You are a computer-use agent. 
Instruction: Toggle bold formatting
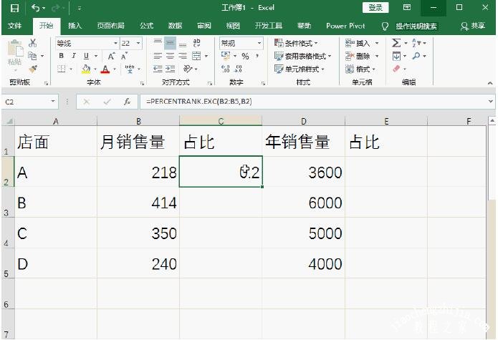point(62,56)
